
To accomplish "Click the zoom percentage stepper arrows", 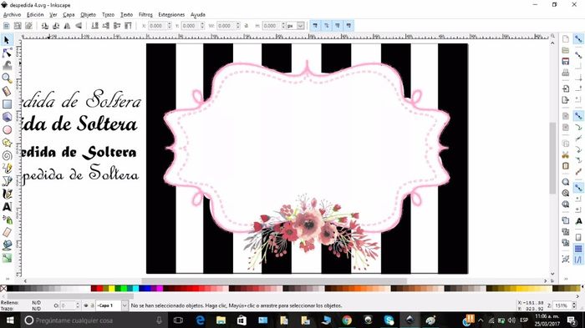I will [x=574, y=305].
